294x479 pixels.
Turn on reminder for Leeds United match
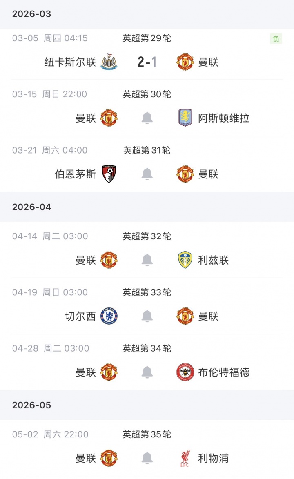[x=147, y=260]
